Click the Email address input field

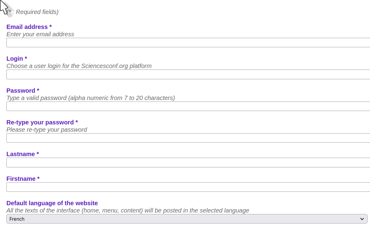point(183,42)
